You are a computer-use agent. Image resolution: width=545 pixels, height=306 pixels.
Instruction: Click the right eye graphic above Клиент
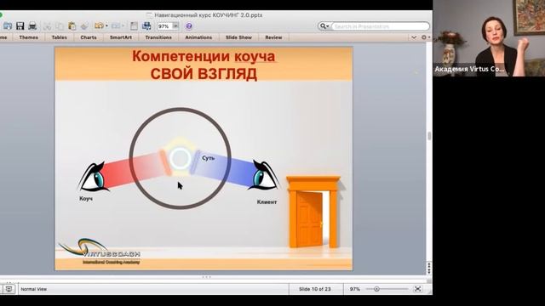pyautogui.click(x=264, y=174)
